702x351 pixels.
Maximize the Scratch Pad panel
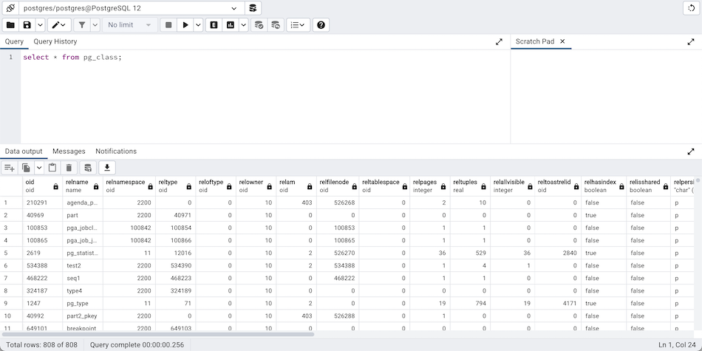click(691, 41)
